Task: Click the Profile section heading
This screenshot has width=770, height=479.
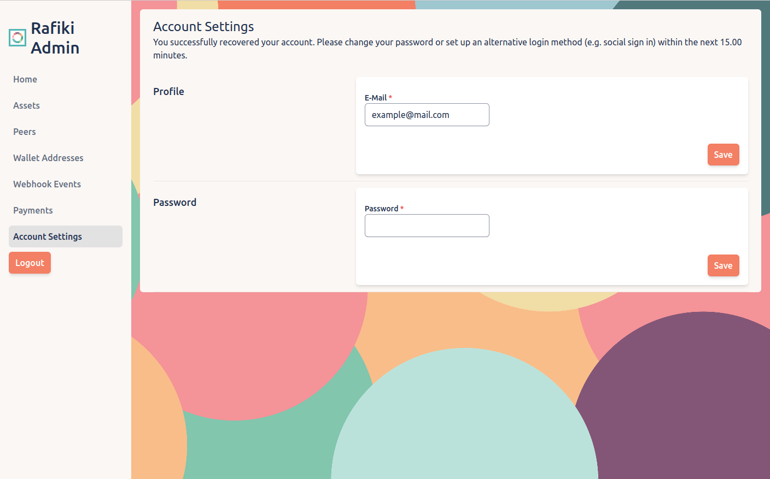Action: (x=168, y=91)
